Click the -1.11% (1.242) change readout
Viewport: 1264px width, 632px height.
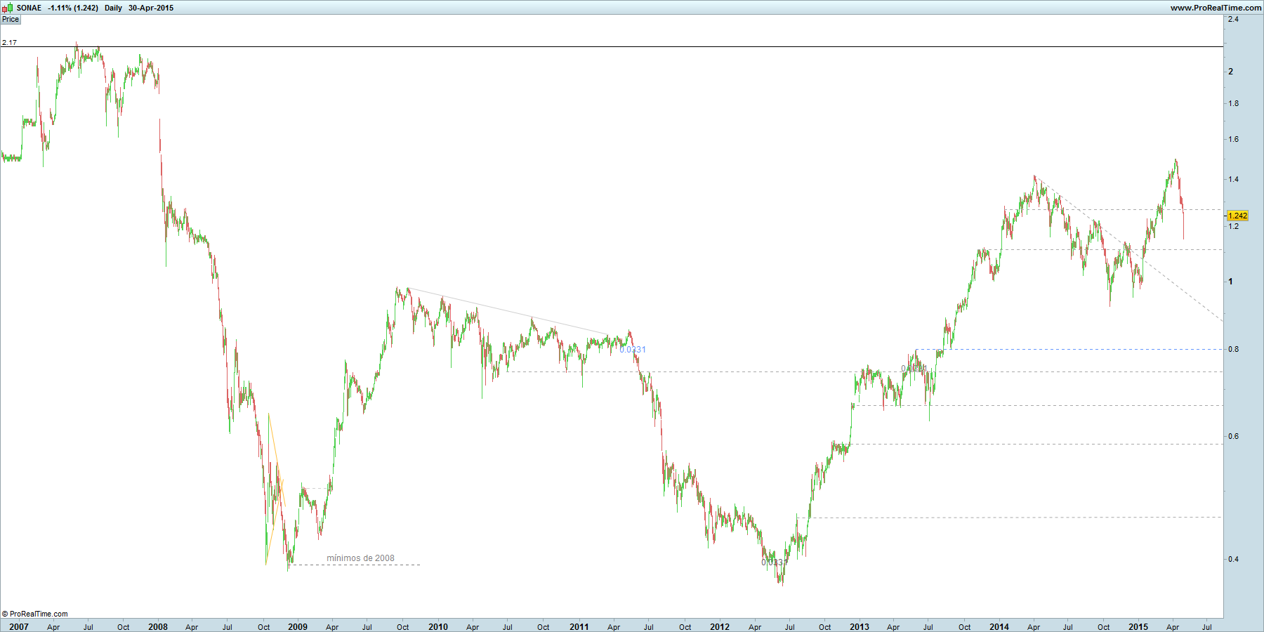pyautogui.click(x=73, y=8)
